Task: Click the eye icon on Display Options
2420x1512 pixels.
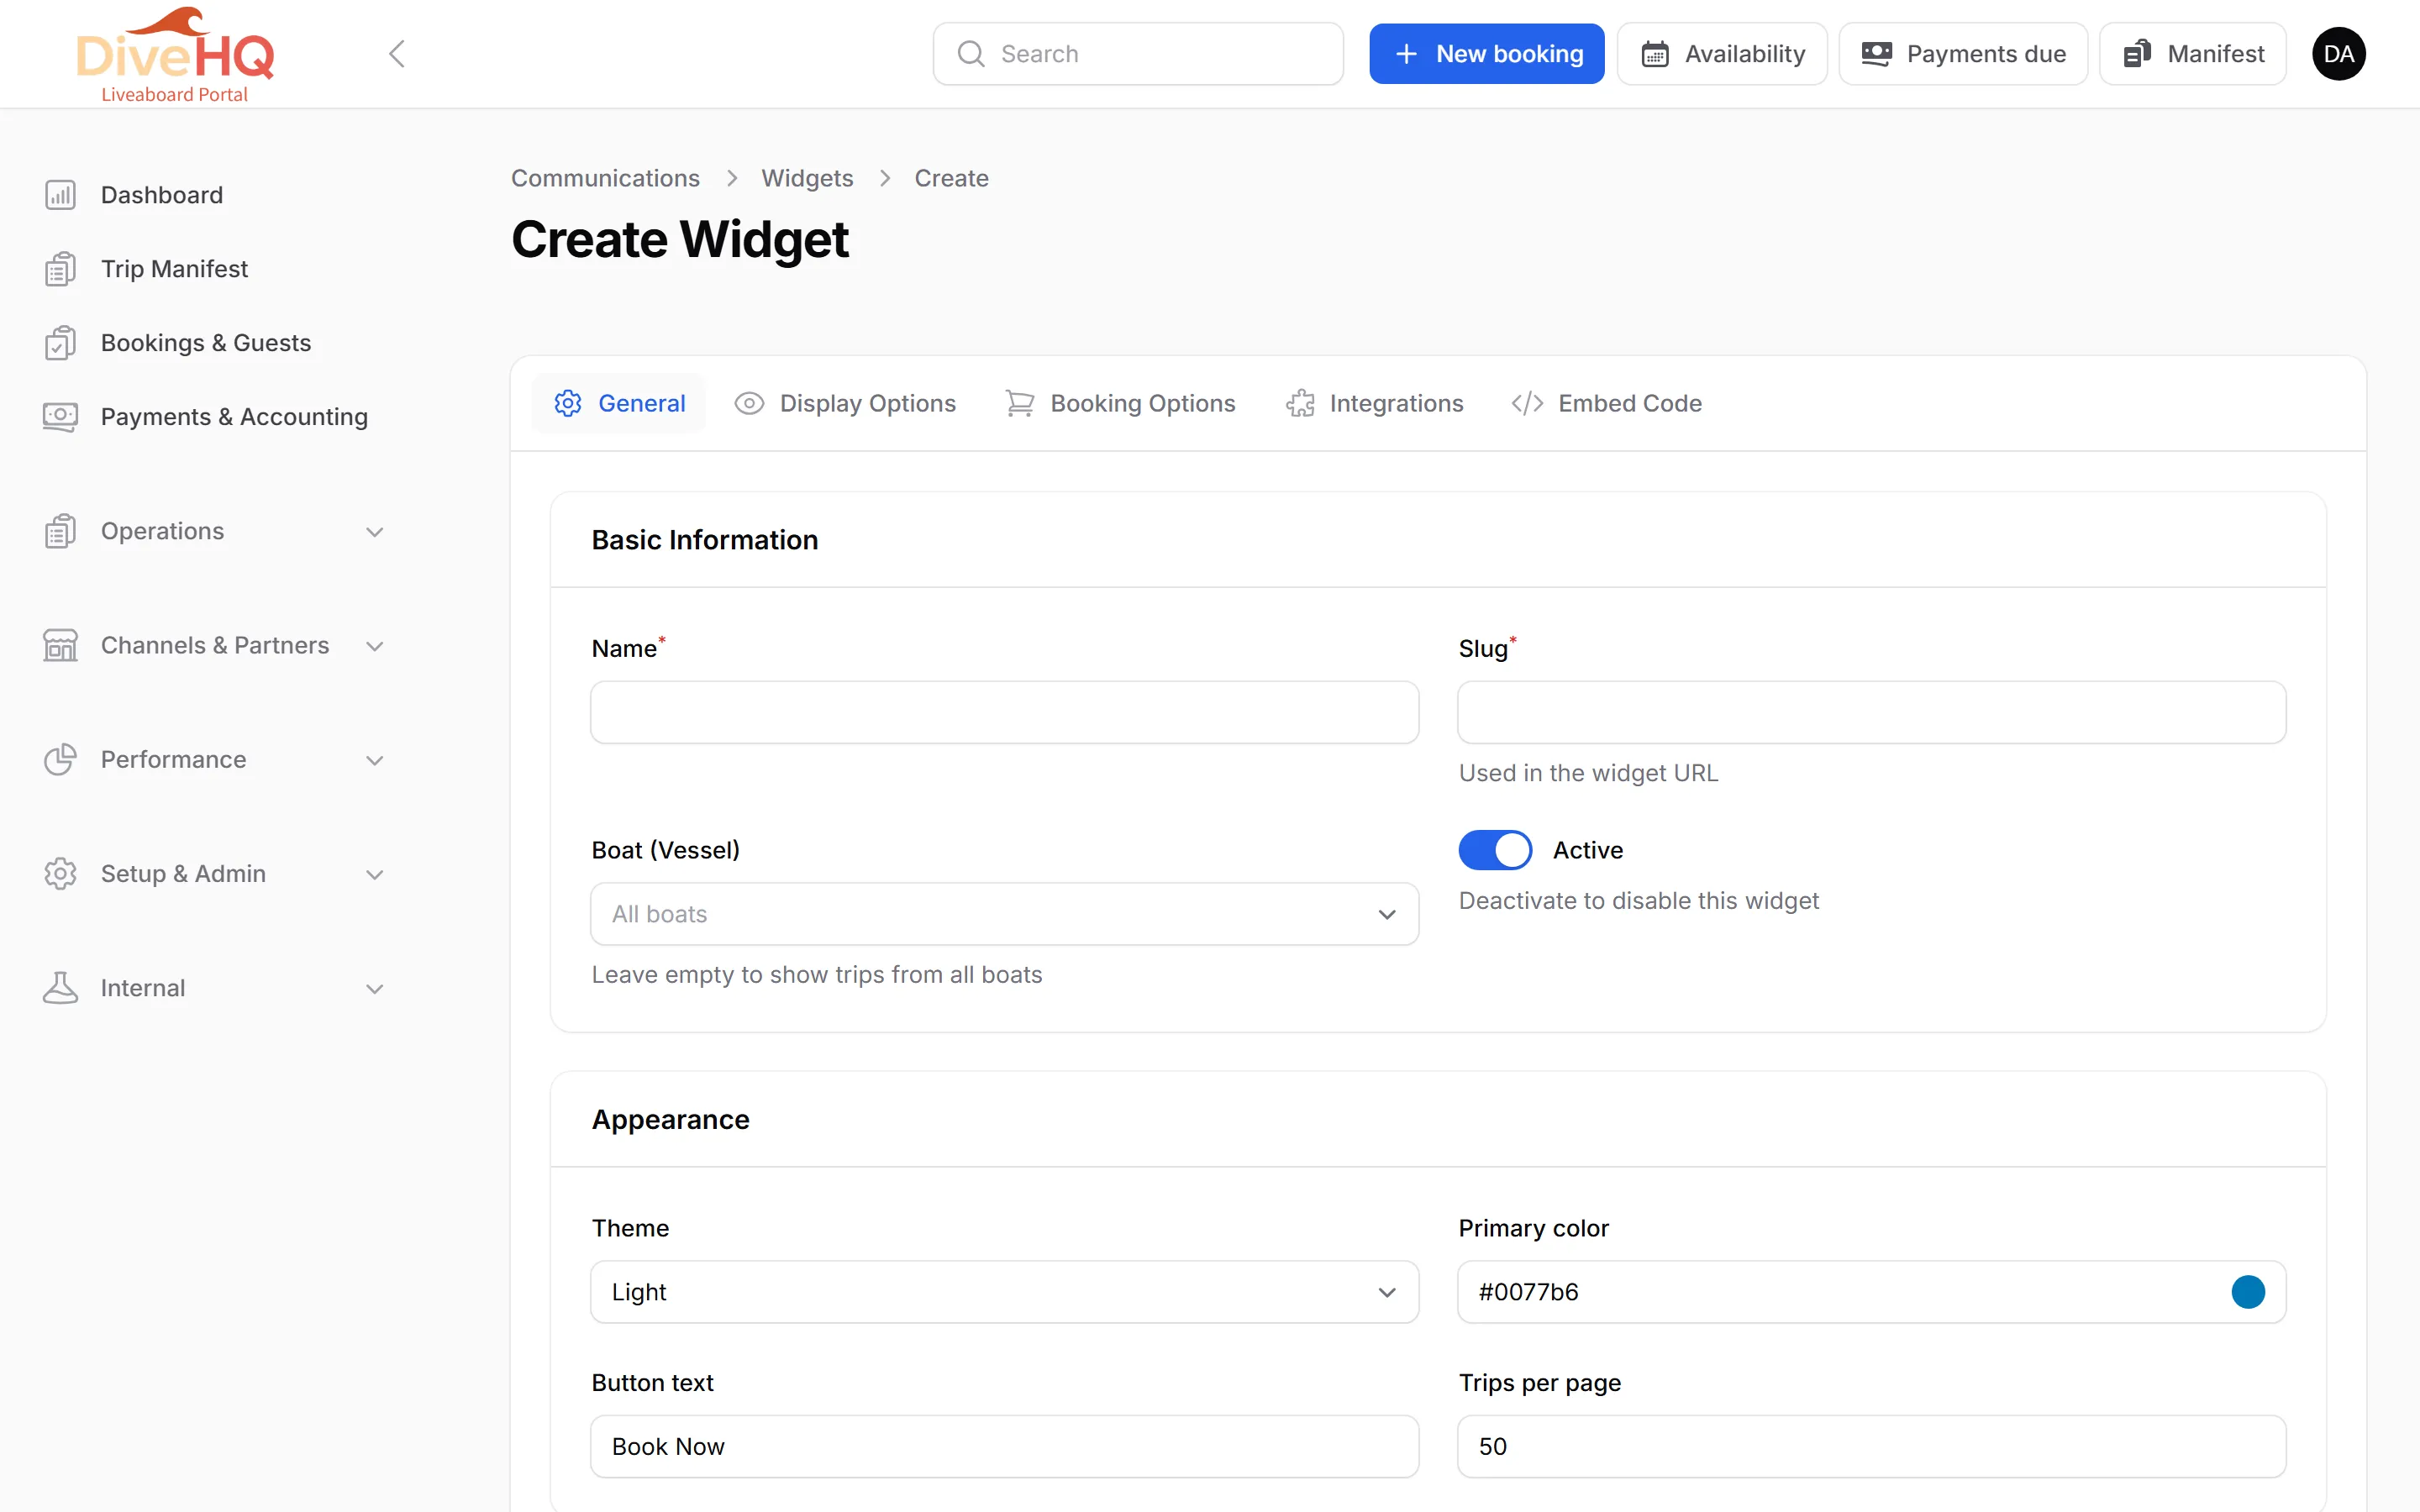Action: click(x=749, y=403)
